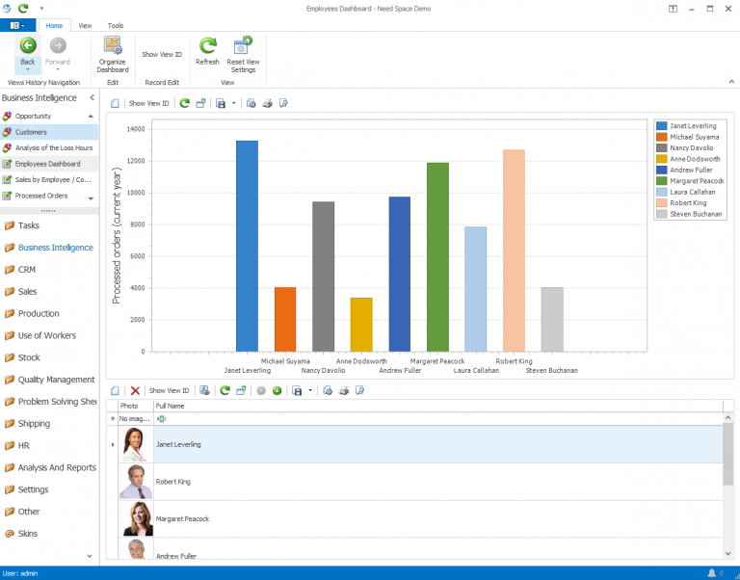Open the Quality Management navigation group

56,380
